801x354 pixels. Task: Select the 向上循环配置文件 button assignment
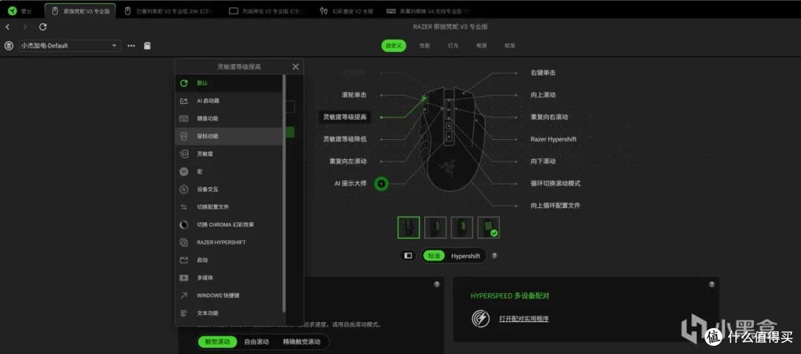click(x=556, y=205)
